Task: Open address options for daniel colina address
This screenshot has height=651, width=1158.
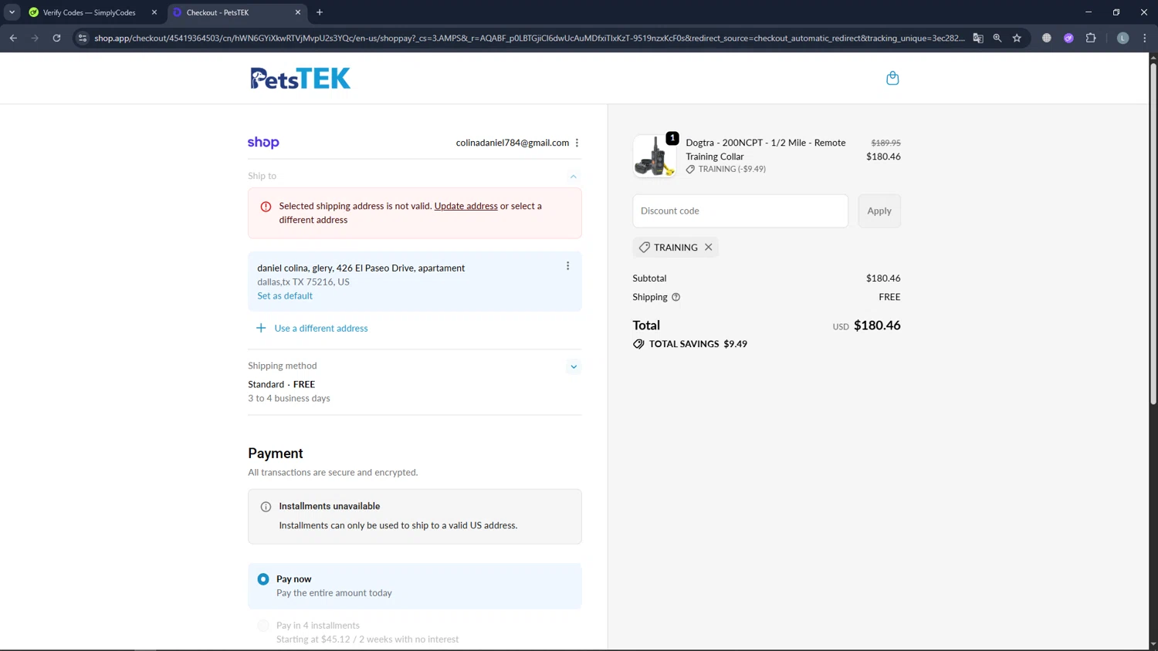Action: pyautogui.click(x=567, y=266)
